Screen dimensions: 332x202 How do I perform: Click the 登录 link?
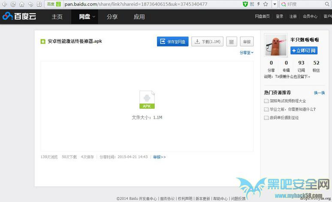pyautogui.click(x=279, y=16)
